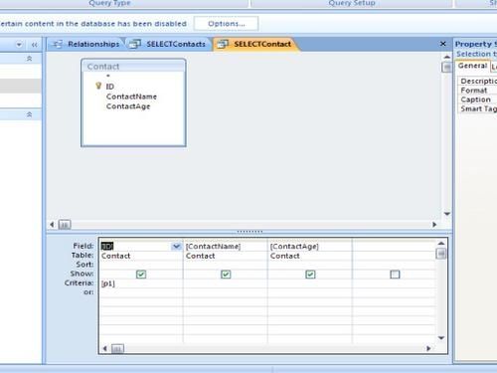Viewport: 497px width, 373px height.
Task: Click the ID primary key icon
Action: click(98, 86)
